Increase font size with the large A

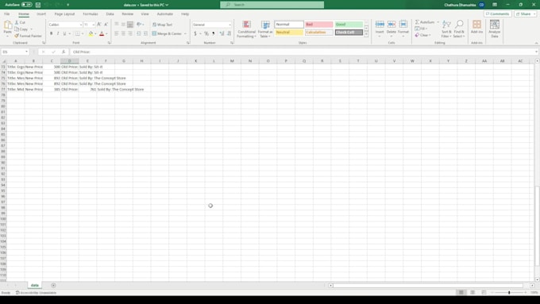(99, 25)
